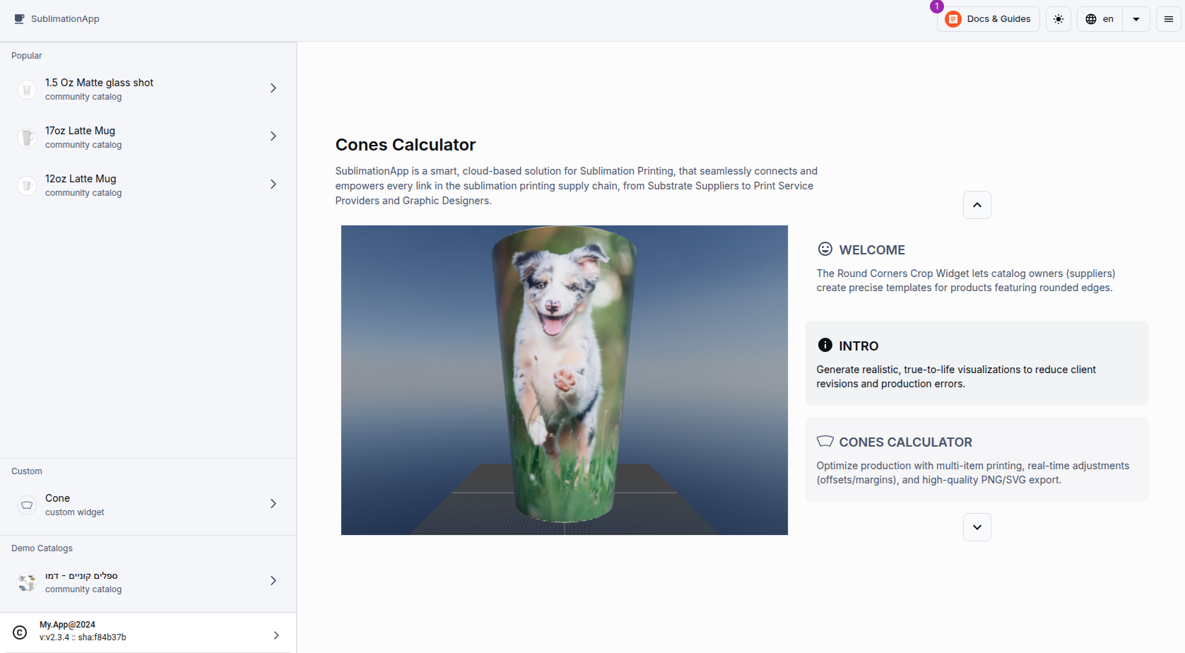Click the copyright icon in the footer
The height and width of the screenshot is (653, 1185).
point(20,633)
